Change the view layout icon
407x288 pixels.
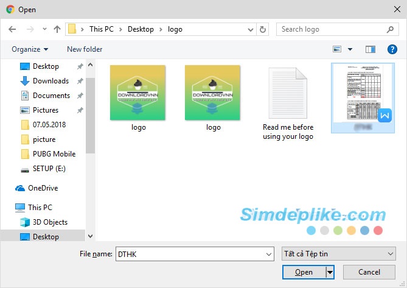[x=337, y=49]
